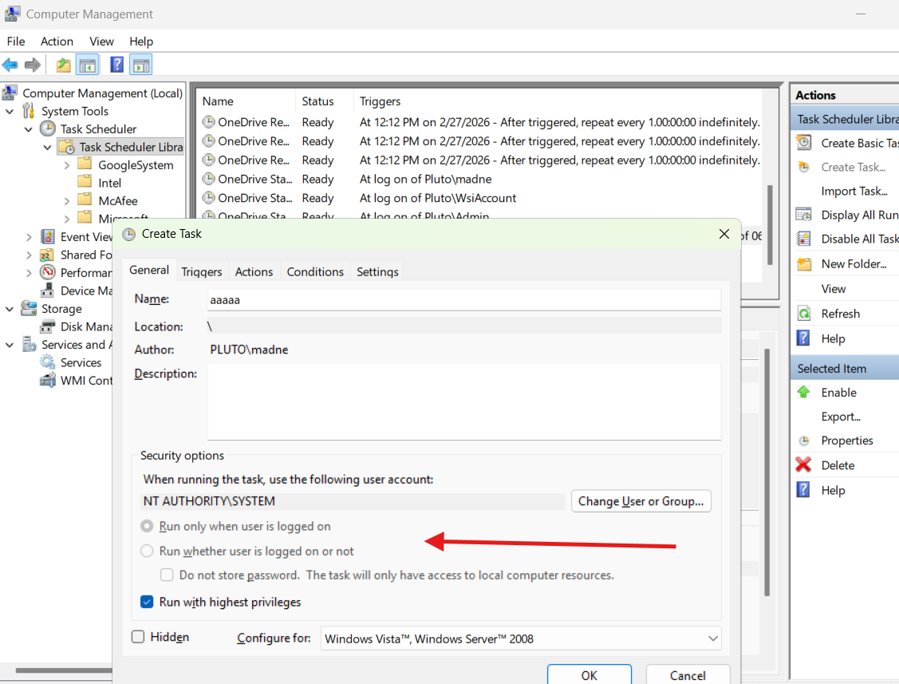
Task: Toggle the Show/Hide Console Tree icon
Action: (x=88, y=65)
